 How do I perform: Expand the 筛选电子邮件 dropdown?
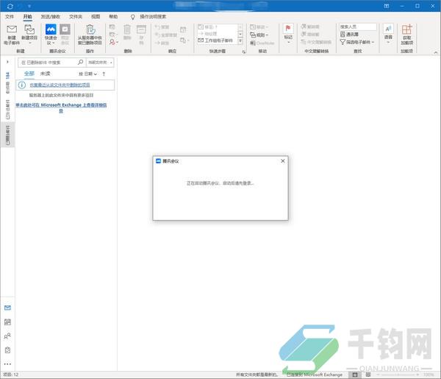pyautogui.click(x=359, y=42)
